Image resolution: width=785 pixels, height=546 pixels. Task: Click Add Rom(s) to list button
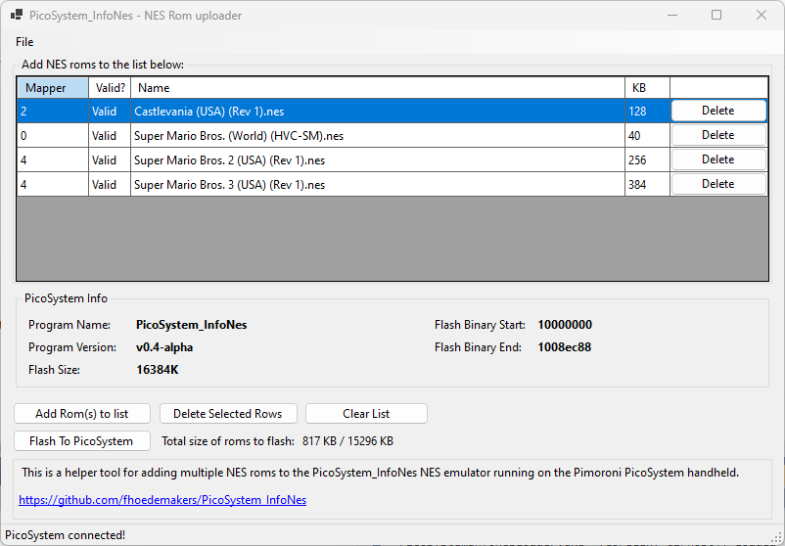(82, 414)
